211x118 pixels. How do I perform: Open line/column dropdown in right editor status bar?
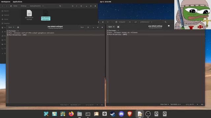click(x=197, y=104)
